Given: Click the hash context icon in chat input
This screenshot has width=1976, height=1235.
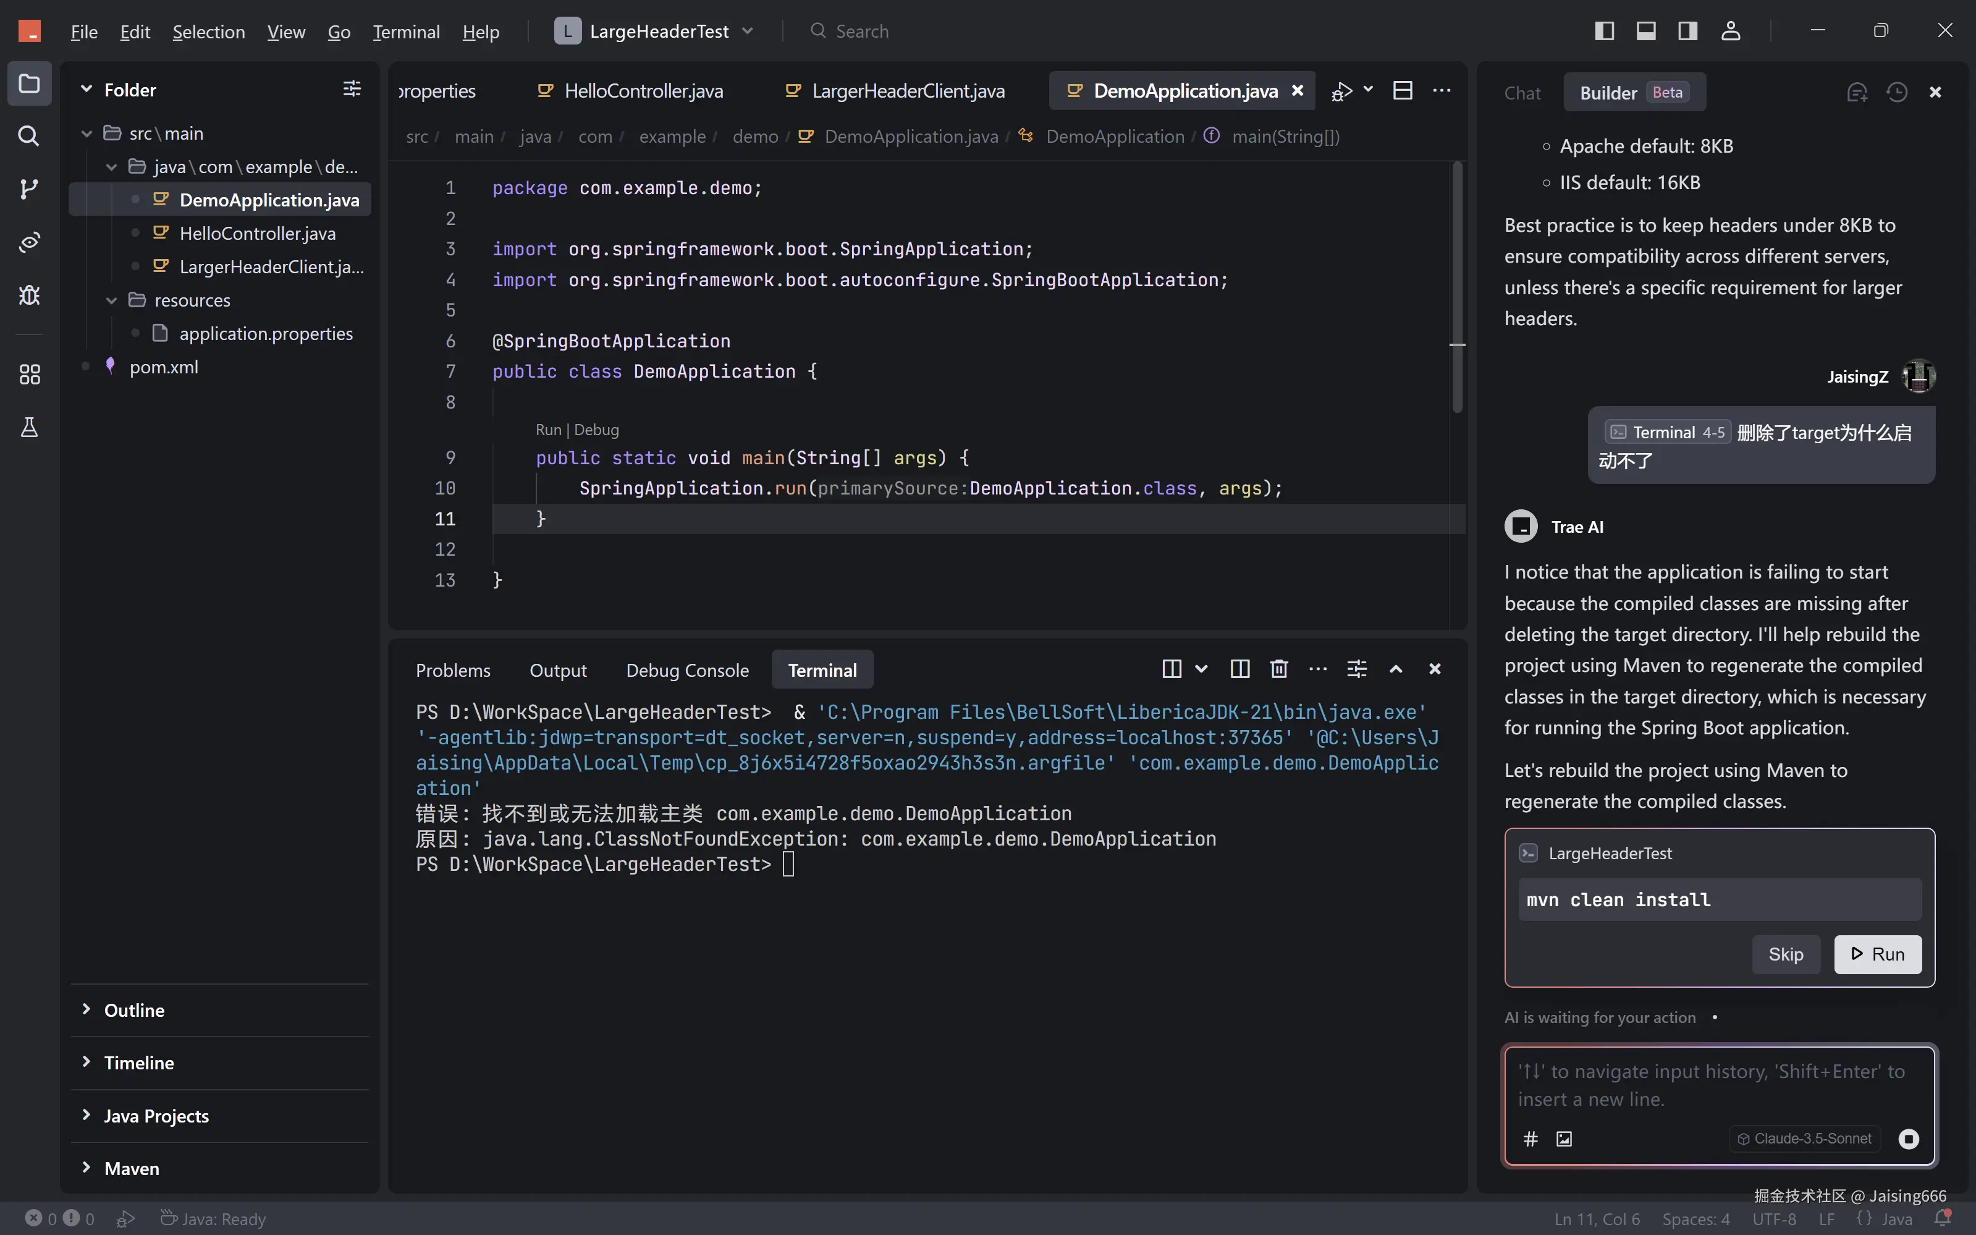Looking at the screenshot, I should (1530, 1139).
